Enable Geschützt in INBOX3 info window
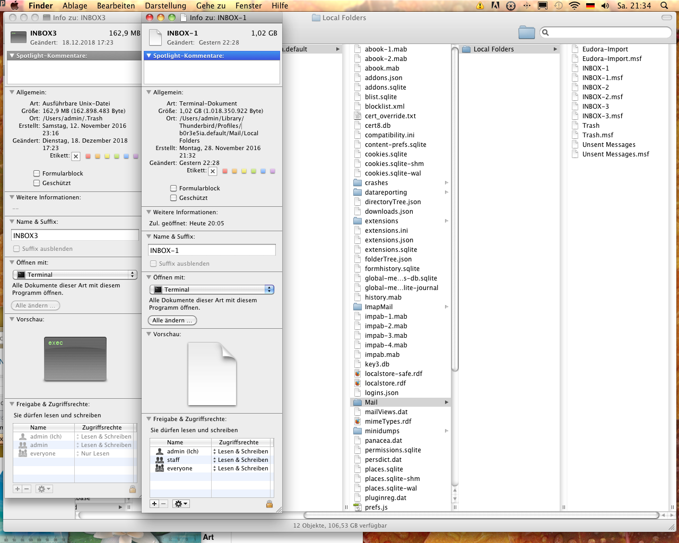This screenshot has width=679, height=543. pos(37,183)
